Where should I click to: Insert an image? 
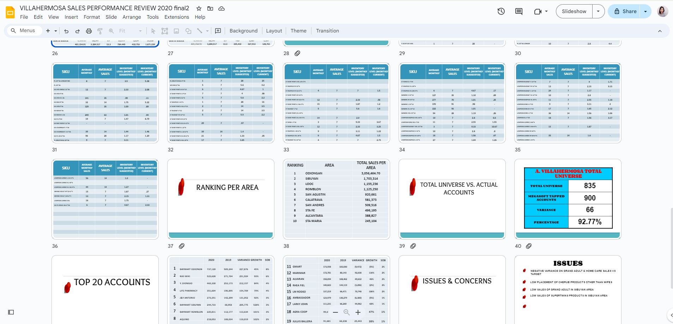tap(176, 31)
